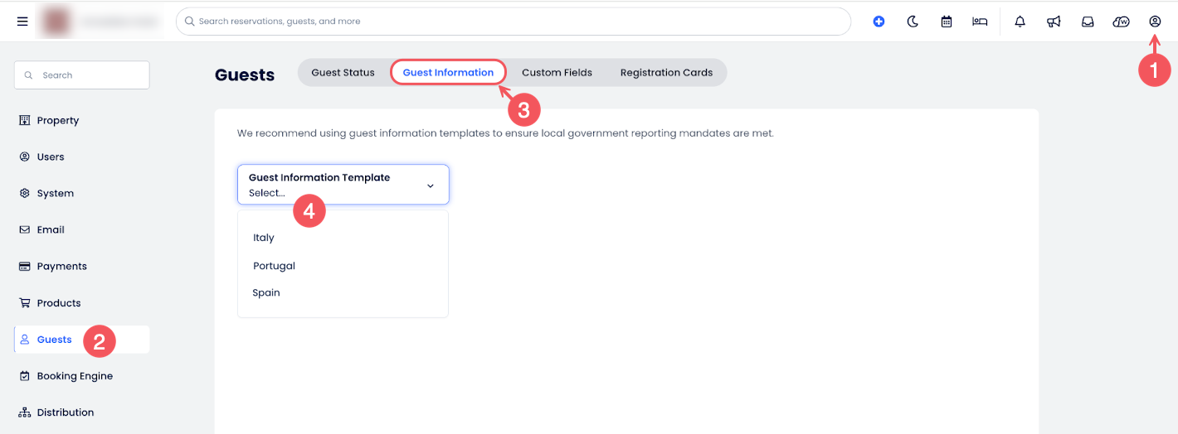Open the hamburger menu icon
The image size is (1178, 434).
click(22, 22)
